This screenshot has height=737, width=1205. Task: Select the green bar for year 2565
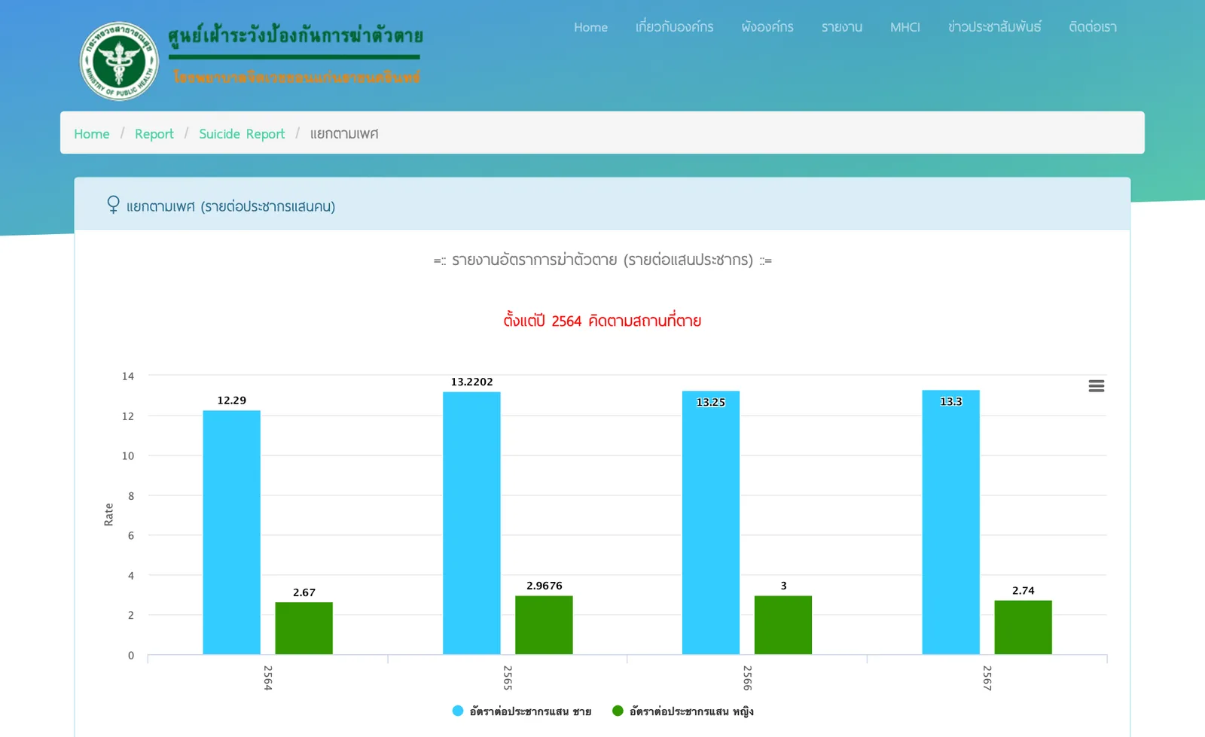(544, 625)
